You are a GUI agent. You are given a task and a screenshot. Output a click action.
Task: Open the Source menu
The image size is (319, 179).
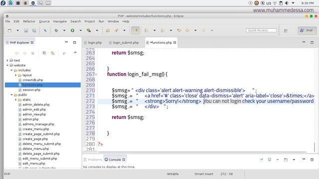pos(44,21)
